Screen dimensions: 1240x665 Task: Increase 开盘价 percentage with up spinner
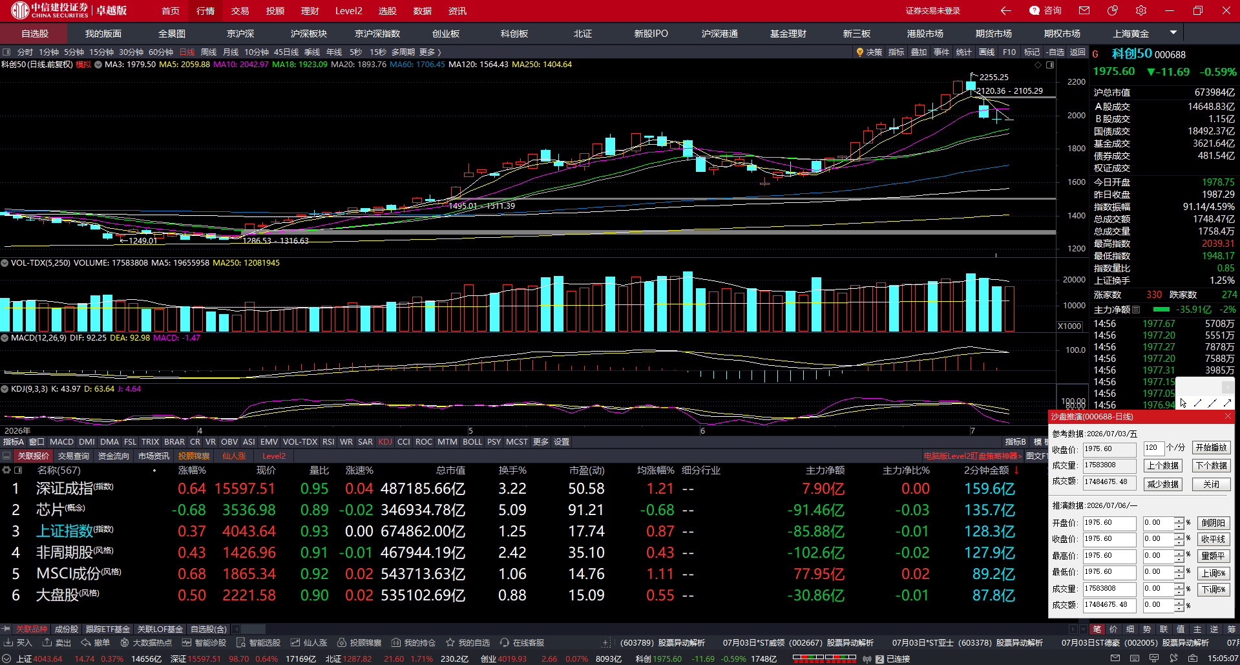tap(1179, 520)
